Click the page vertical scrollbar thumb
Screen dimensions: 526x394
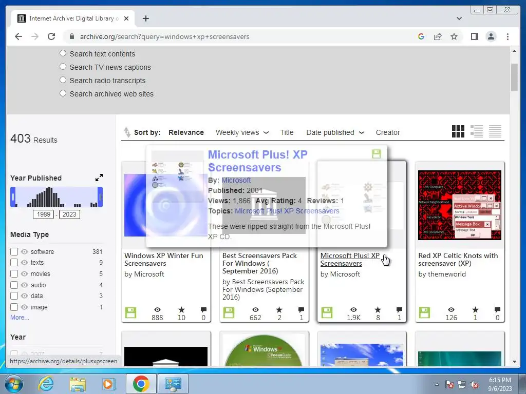pyautogui.click(x=514, y=77)
